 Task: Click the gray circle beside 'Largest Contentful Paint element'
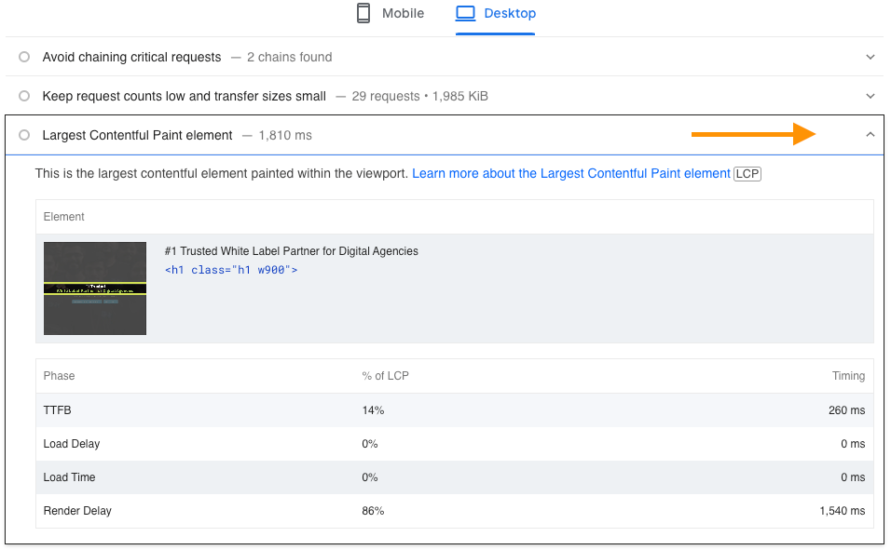[24, 135]
